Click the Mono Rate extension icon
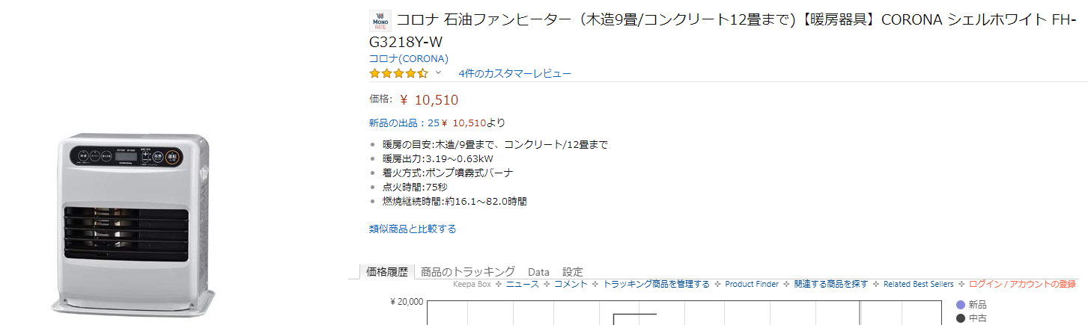 (380, 20)
